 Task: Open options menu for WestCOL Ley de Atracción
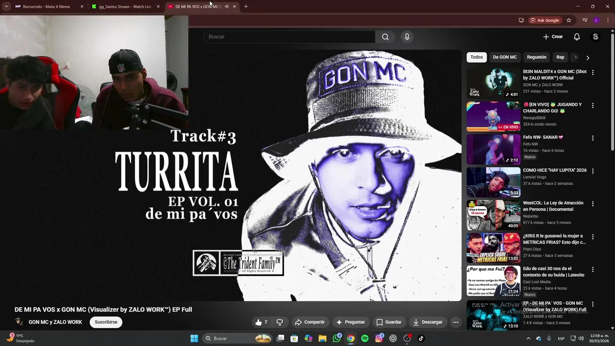pos(592,204)
